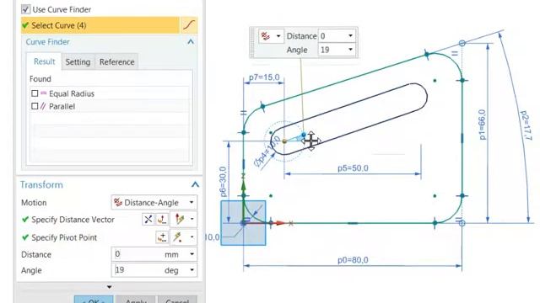The image size is (540, 303).
Task: Click the on-screen Angle field
Action: [332, 50]
